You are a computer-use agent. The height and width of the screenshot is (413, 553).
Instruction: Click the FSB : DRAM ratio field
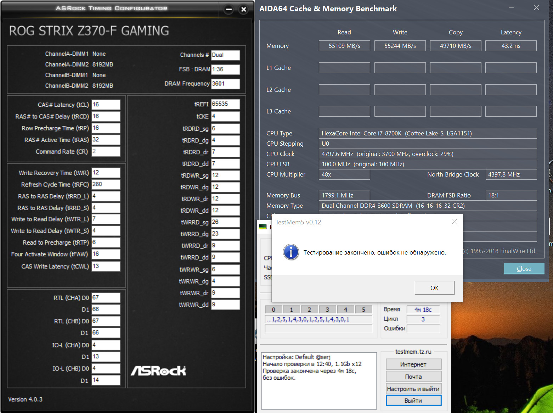[x=225, y=69]
